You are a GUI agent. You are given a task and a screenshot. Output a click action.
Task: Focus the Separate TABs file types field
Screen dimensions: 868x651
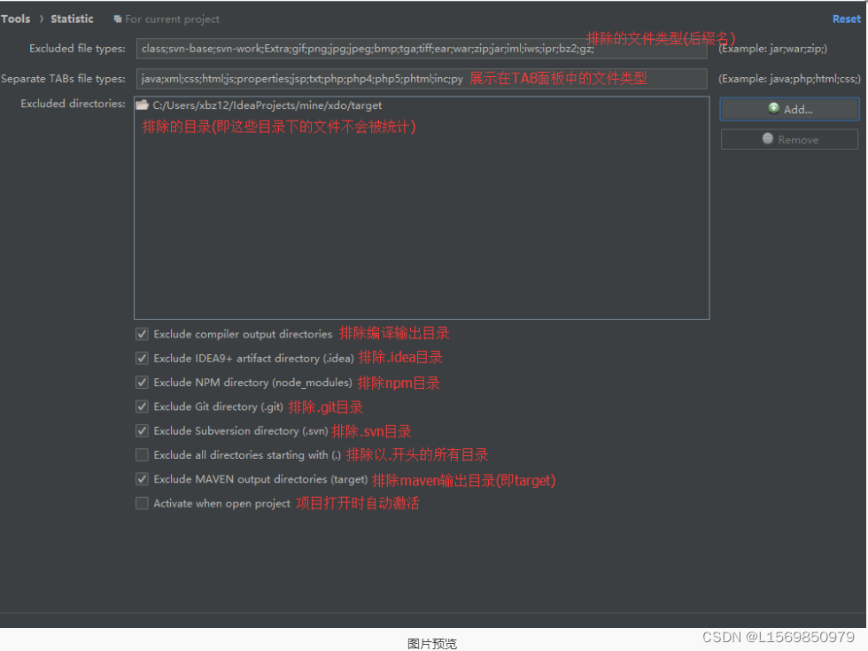(x=422, y=79)
